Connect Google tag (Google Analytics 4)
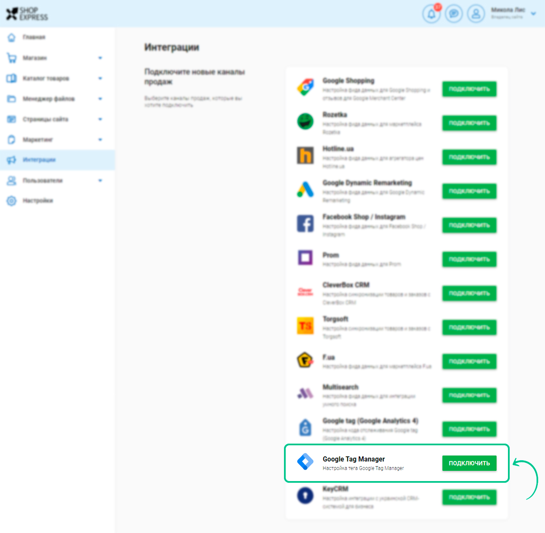The height and width of the screenshot is (533, 545). coord(469,429)
